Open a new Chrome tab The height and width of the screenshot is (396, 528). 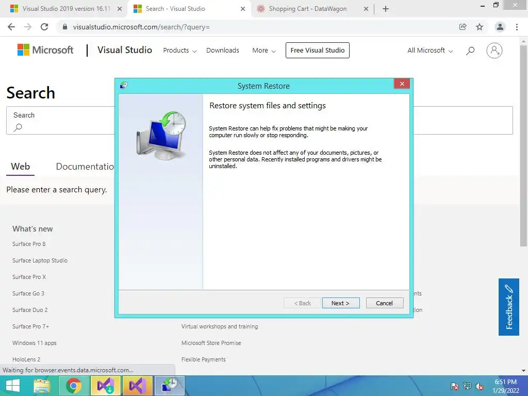tap(386, 9)
